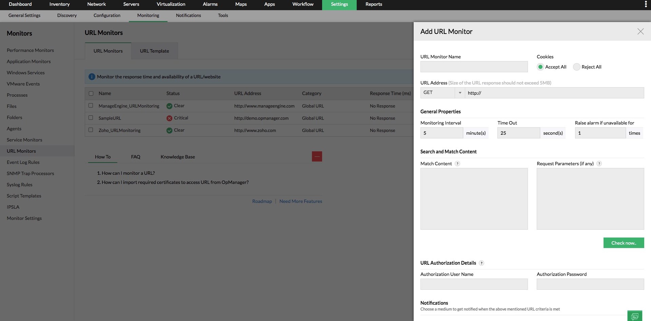651x321 pixels.
Task: Click the help icon beside Match Content
Action: click(x=457, y=164)
